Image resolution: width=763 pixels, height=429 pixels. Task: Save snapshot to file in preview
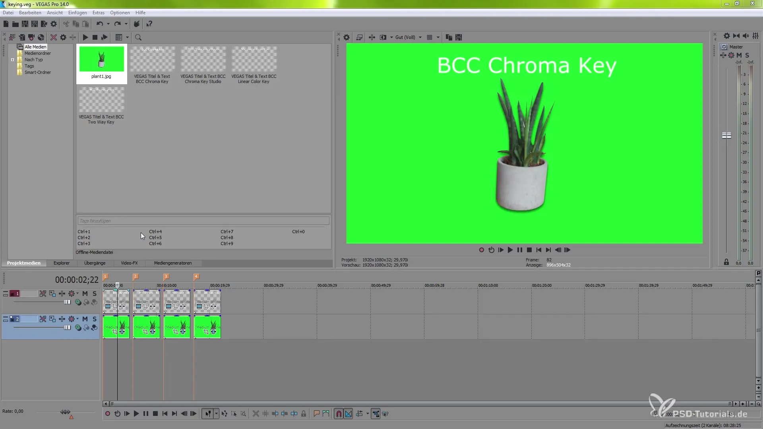[x=459, y=37]
